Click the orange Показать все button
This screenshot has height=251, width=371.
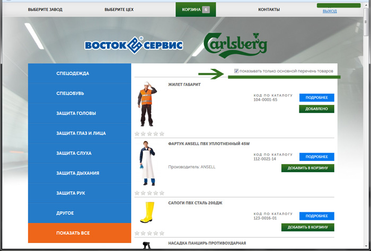[79, 233]
